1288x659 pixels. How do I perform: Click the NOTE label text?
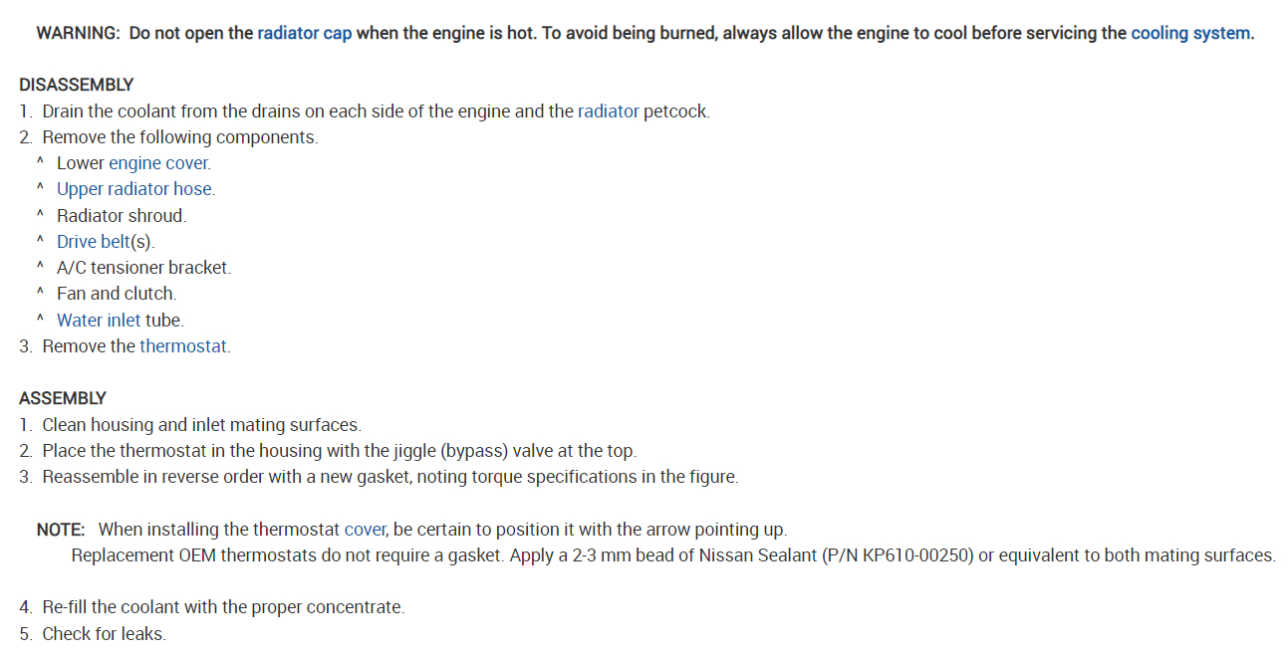pos(61,530)
